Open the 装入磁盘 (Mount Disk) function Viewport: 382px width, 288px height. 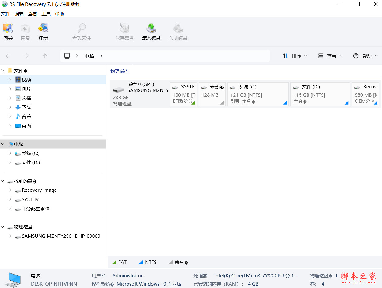click(151, 32)
